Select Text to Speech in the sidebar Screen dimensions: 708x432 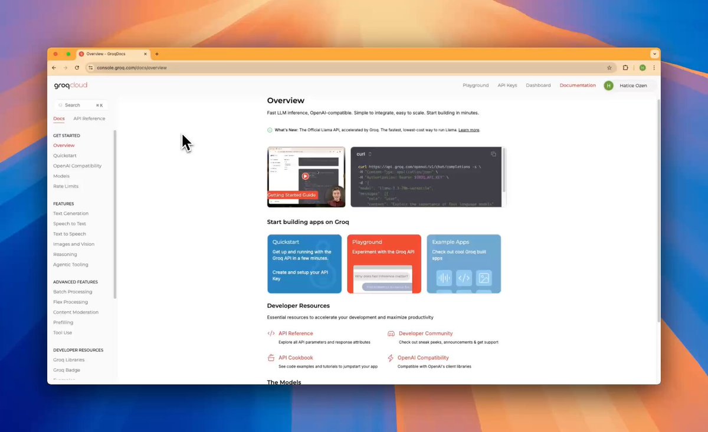tap(70, 234)
